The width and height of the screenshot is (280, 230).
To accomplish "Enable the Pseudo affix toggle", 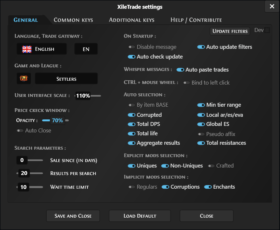I will (x=201, y=134).
